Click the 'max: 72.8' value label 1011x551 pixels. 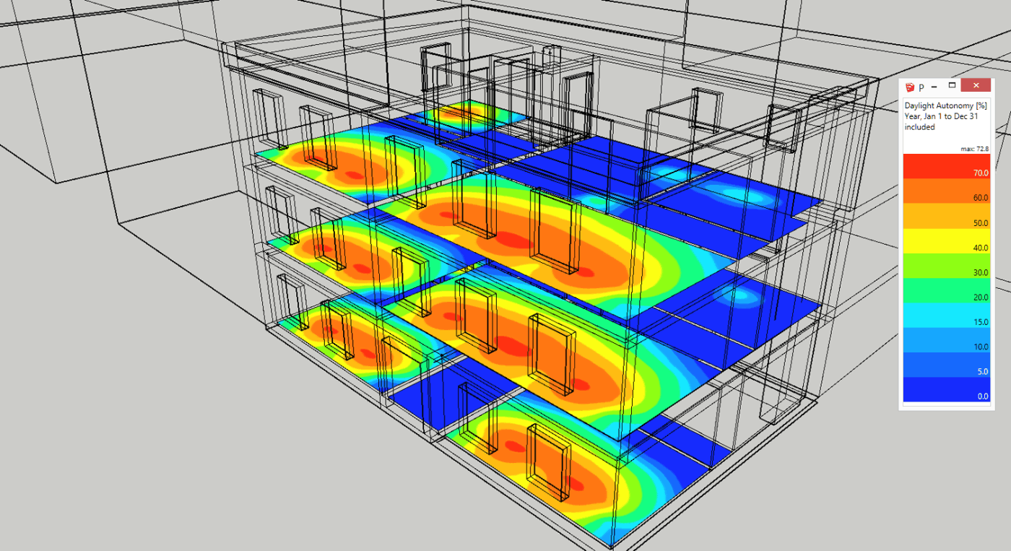974,148
